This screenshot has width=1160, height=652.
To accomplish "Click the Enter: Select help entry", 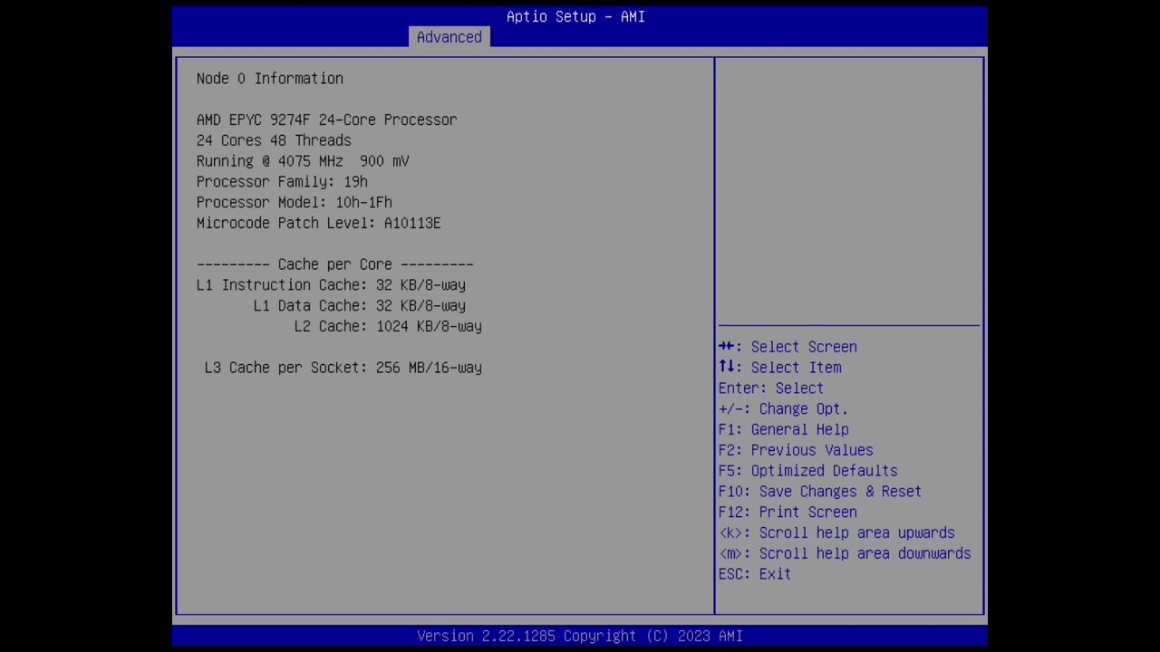I will coord(771,388).
